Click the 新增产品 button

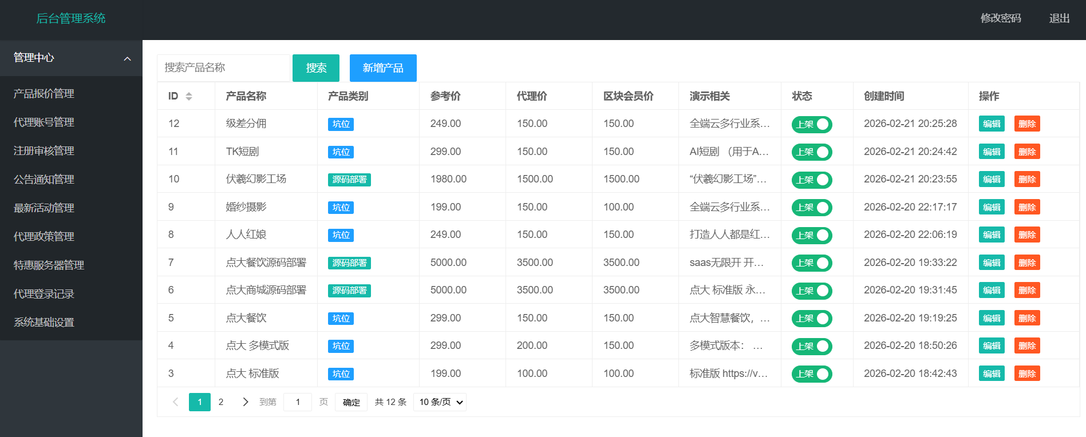[383, 68]
